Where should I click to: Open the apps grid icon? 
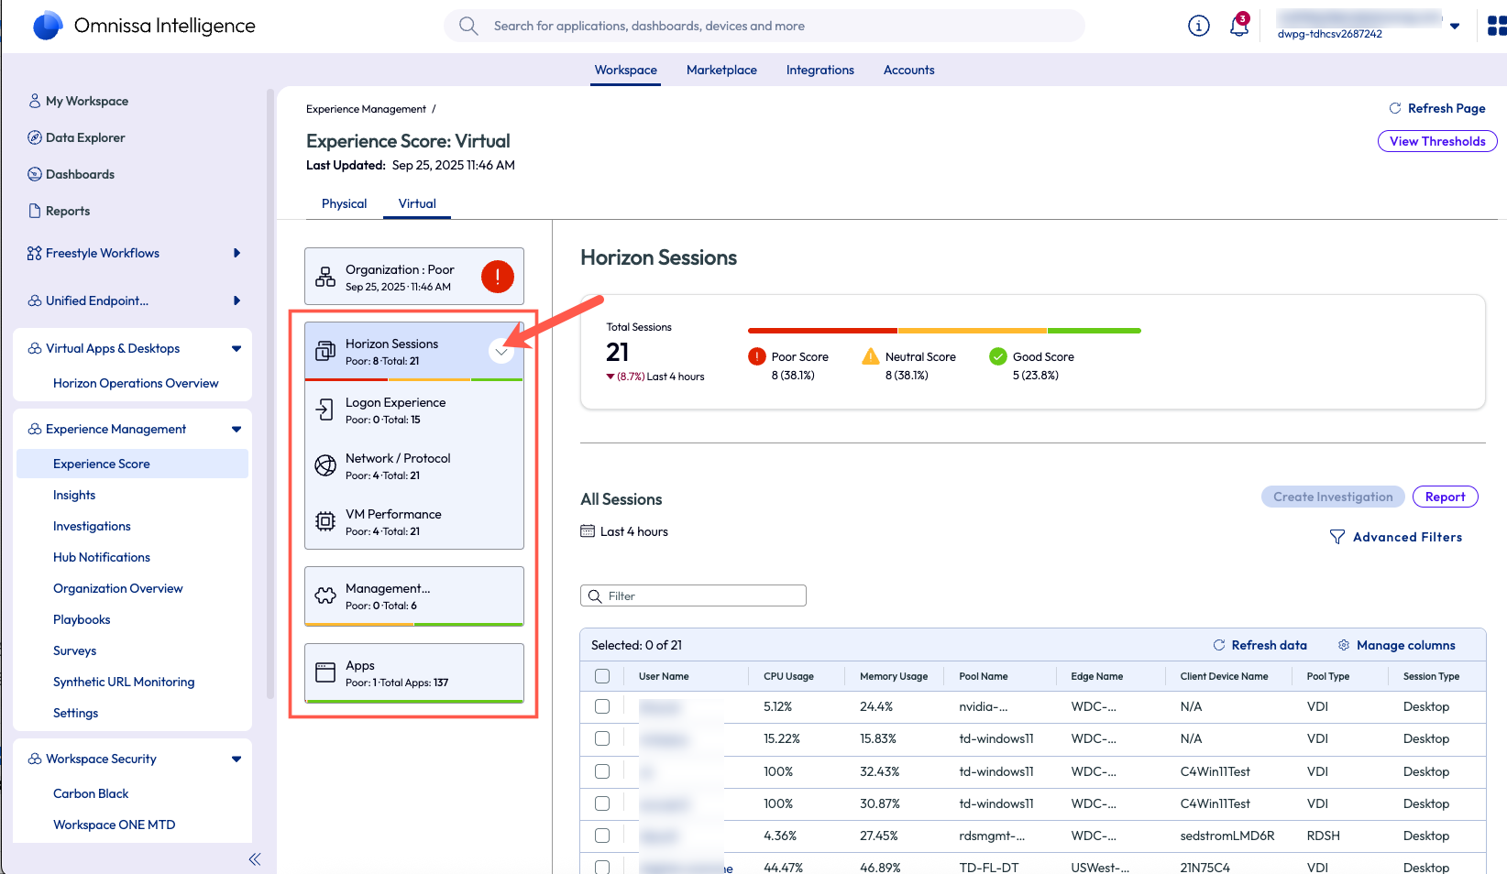pyautogui.click(x=1496, y=26)
